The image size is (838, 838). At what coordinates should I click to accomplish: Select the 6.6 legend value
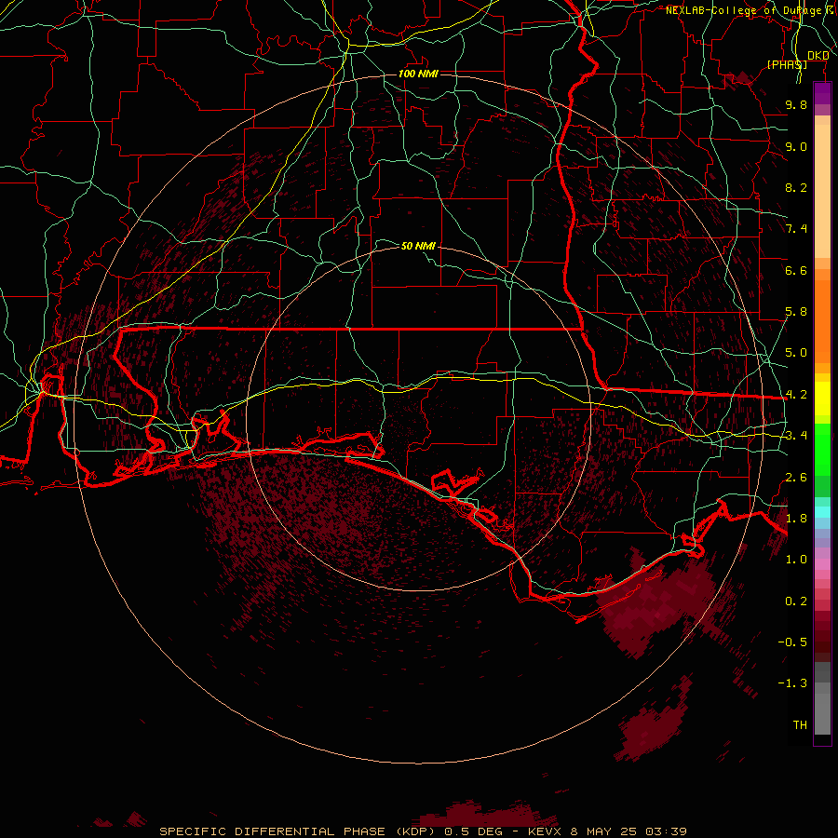[x=796, y=270]
